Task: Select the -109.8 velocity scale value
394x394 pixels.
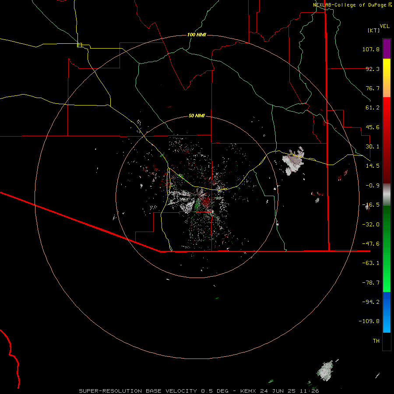Action: [x=369, y=321]
